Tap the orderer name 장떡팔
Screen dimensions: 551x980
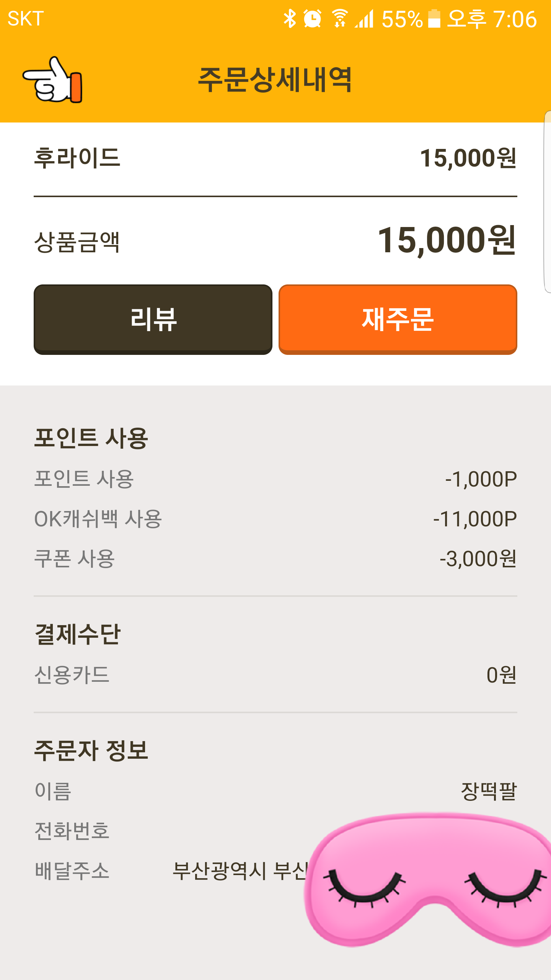tap(489, 791)
